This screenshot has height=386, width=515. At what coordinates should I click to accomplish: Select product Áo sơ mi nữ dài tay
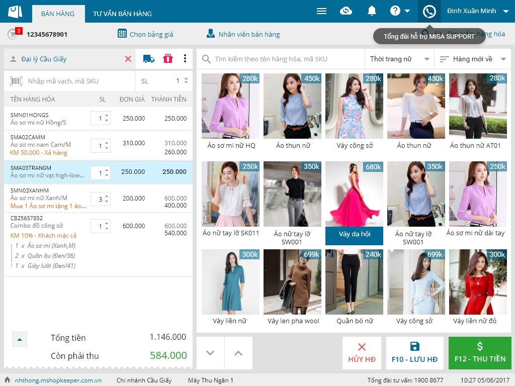click(x=478, y=200)
